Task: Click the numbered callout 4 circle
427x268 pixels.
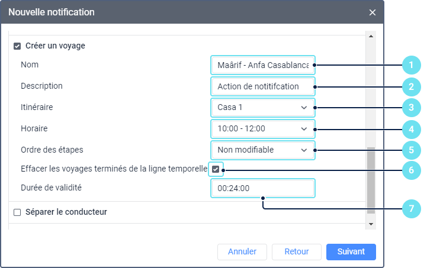Action: coord(412,129)
